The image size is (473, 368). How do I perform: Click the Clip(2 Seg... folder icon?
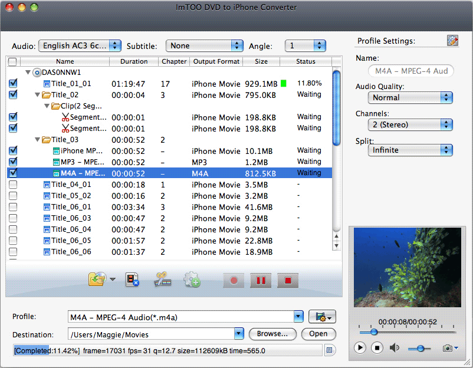tap(55, 106)
